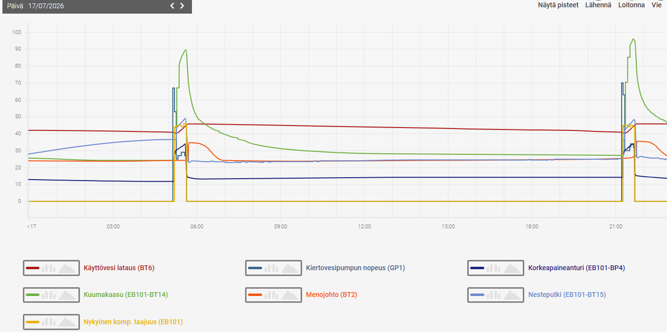Screen dimensions: 667x332
Task: Select the yellow Nykyinen komp. taajuus line swatch
Action: coord(33,322)
